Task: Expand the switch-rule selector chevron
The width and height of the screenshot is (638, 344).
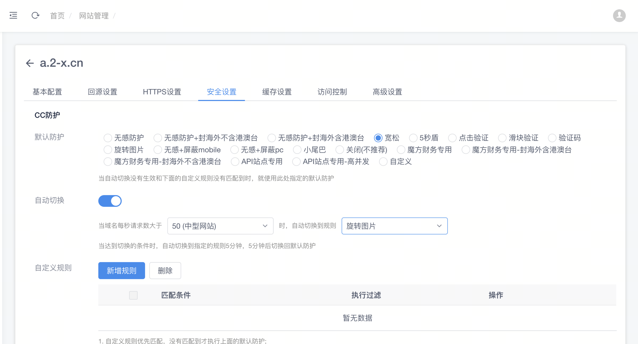Action: pyautogui.click(x=439, y=226)
